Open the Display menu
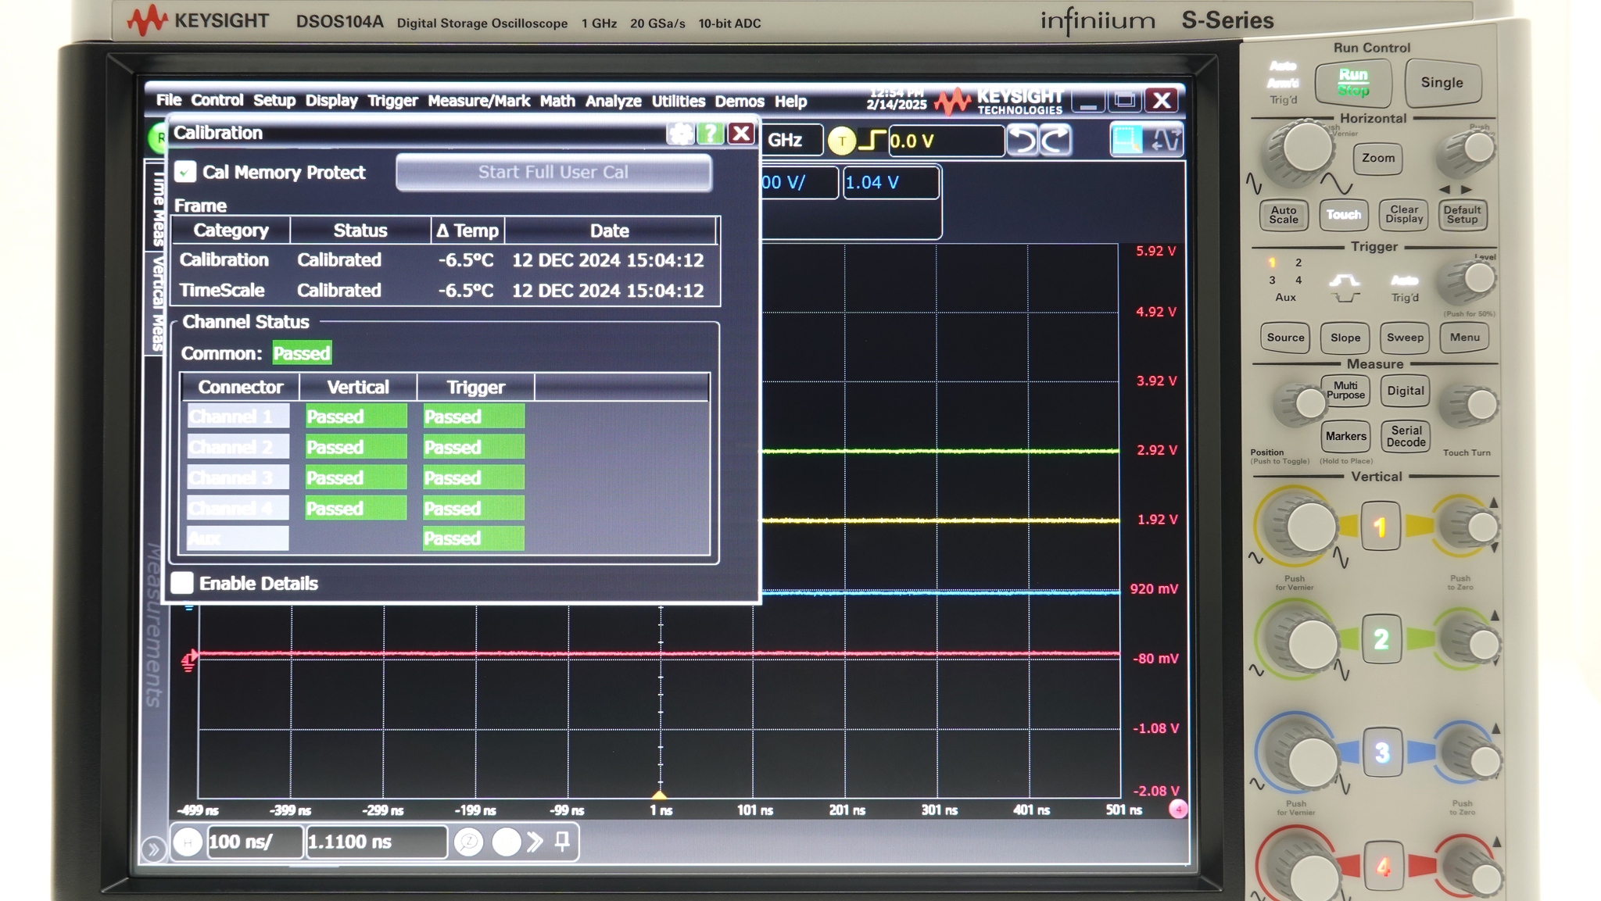1601x901 pixels. pyautogui.click(x=331, y=101)
